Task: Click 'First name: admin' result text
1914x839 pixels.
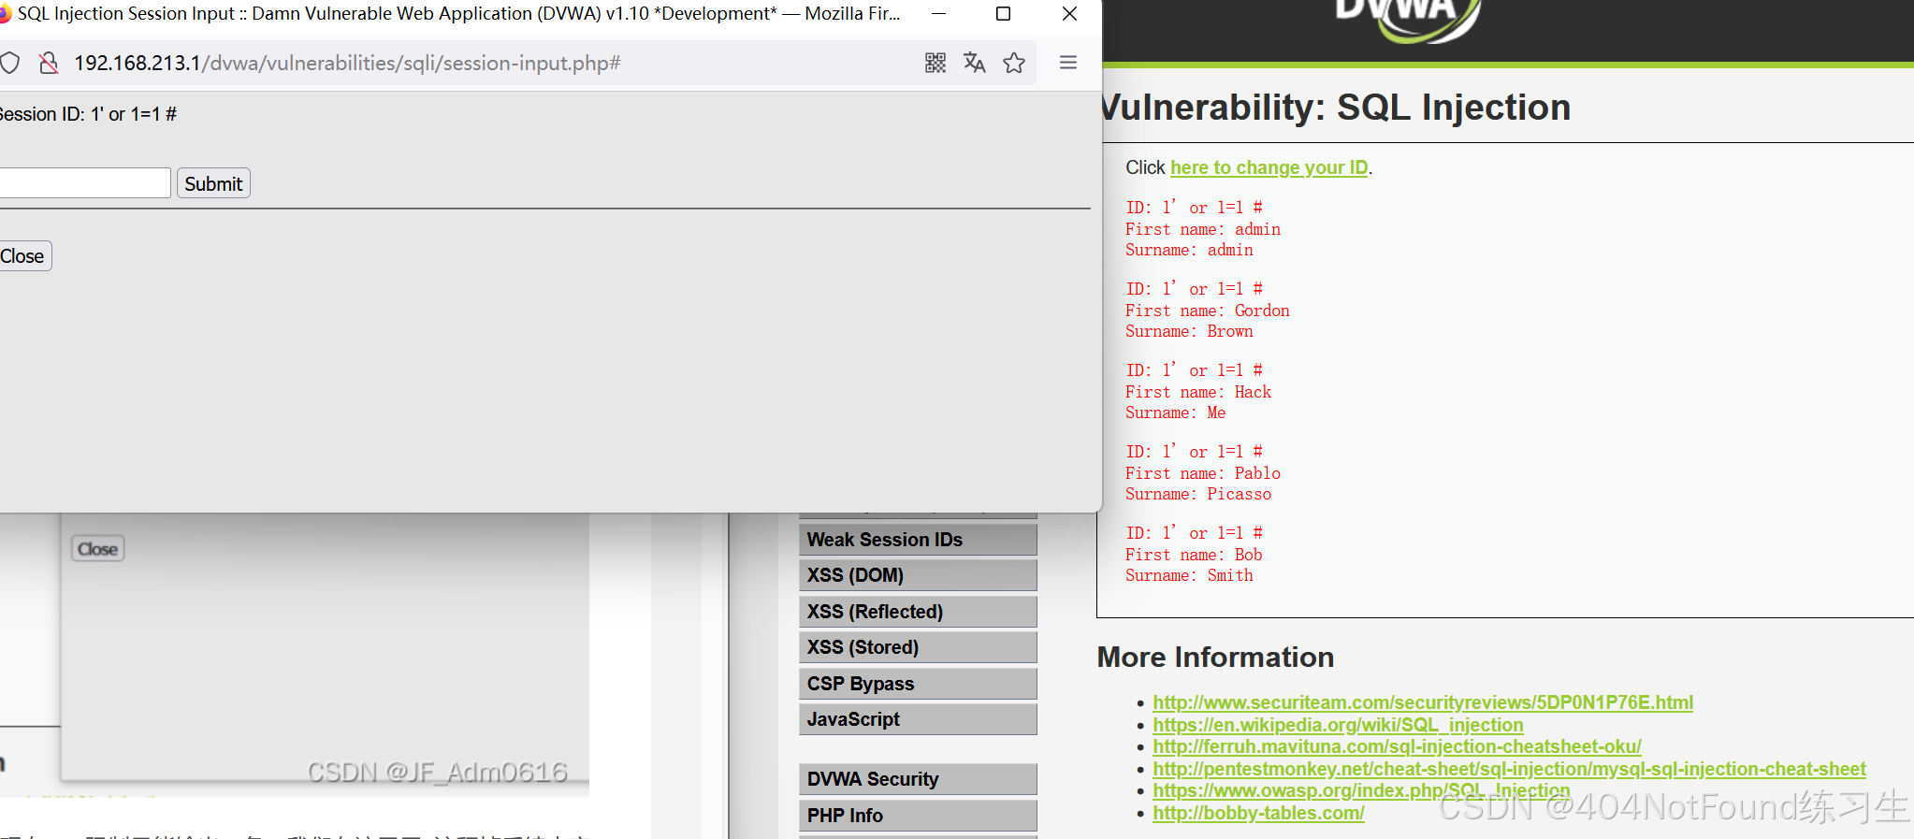Action: click(x=1203, y=229)
